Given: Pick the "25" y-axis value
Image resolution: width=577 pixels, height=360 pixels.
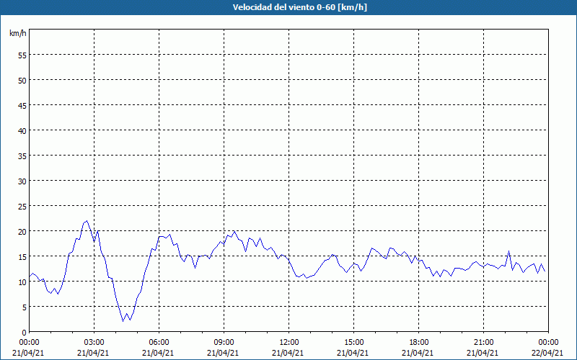Looking at the screenshot, I should pos(22,206).
